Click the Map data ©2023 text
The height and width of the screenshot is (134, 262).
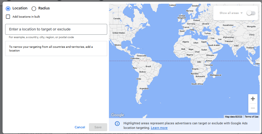click(x=233, y=117)
